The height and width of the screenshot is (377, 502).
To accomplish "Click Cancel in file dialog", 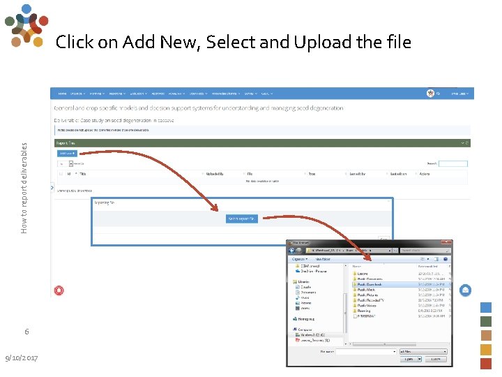I will pyautogui.click(x=435, y=359).
